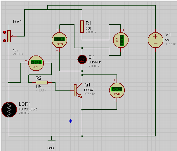Select the R1 resistor symbol
The width and height of the screenshot is (177, 151).
coord(82,27)
